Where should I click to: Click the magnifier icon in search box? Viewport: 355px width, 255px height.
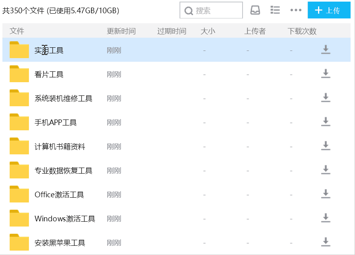188,10
